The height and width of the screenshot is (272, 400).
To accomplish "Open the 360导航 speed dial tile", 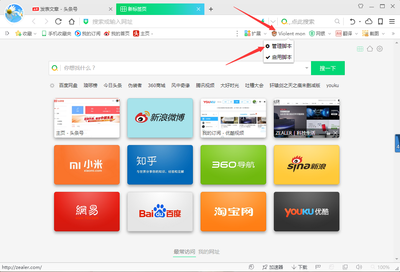I will (233, 165).
